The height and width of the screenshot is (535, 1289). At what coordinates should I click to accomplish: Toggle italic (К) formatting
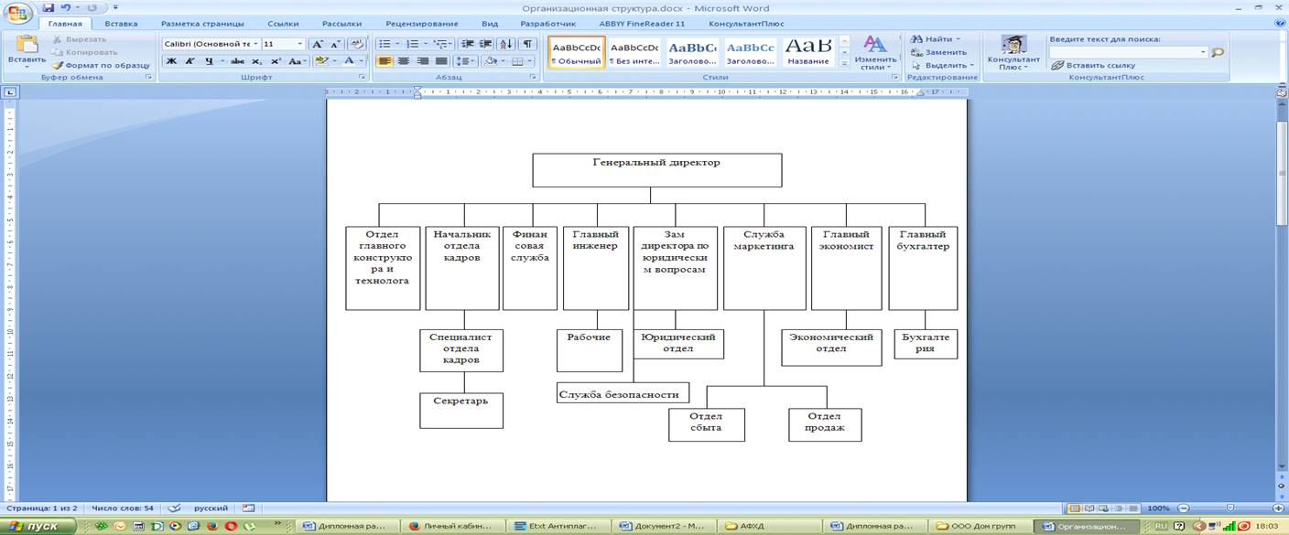point(190,61)
